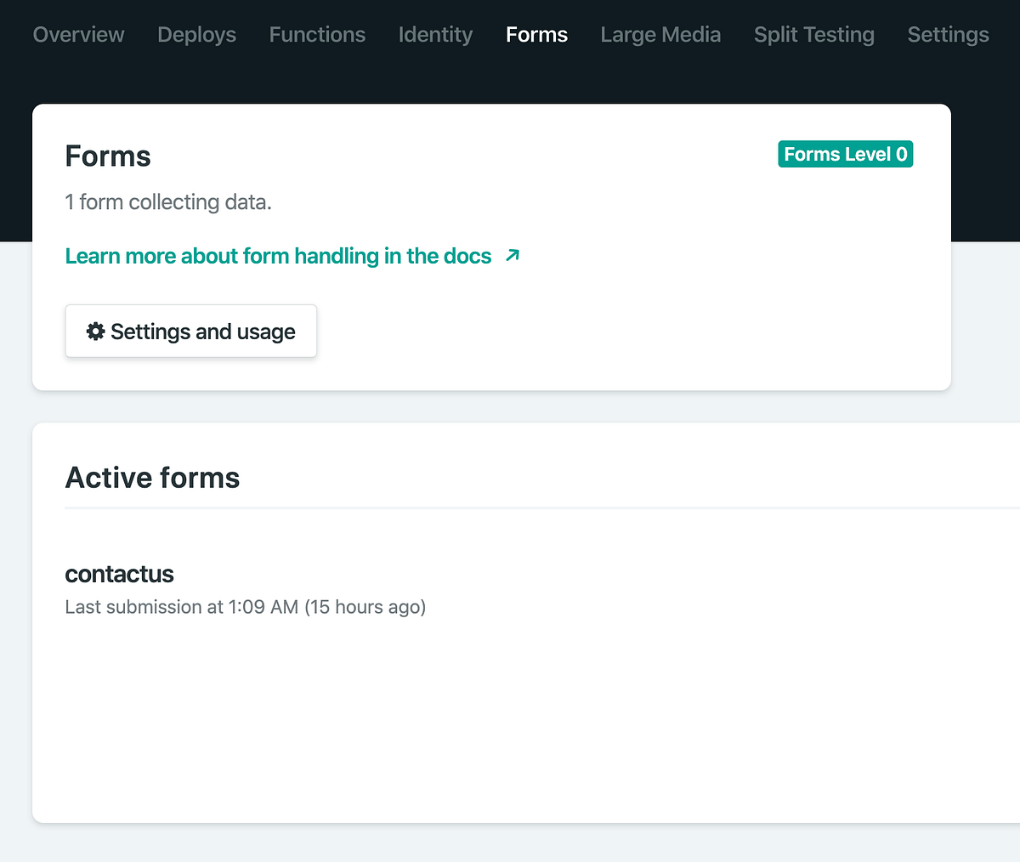Select the Forms tab
The height and width of the screenshot is (862, 1020).
[x=536, y=35]
